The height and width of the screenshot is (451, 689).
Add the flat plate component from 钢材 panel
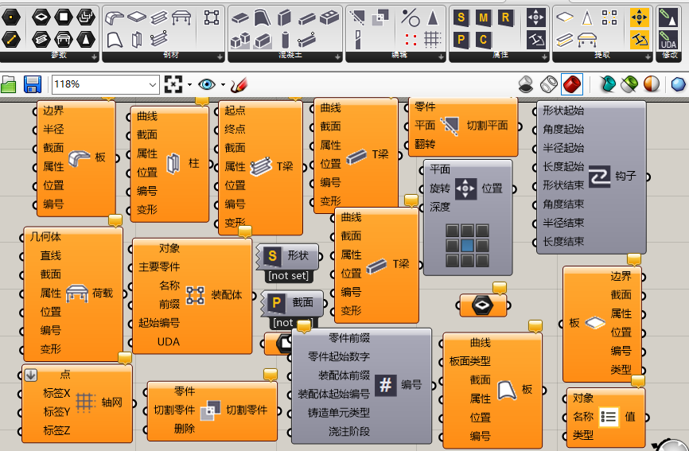(x=137, y=17)
